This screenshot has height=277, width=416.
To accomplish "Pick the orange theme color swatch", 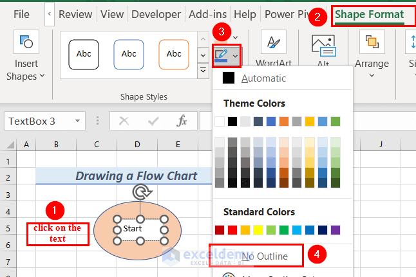I will (284, 121).
